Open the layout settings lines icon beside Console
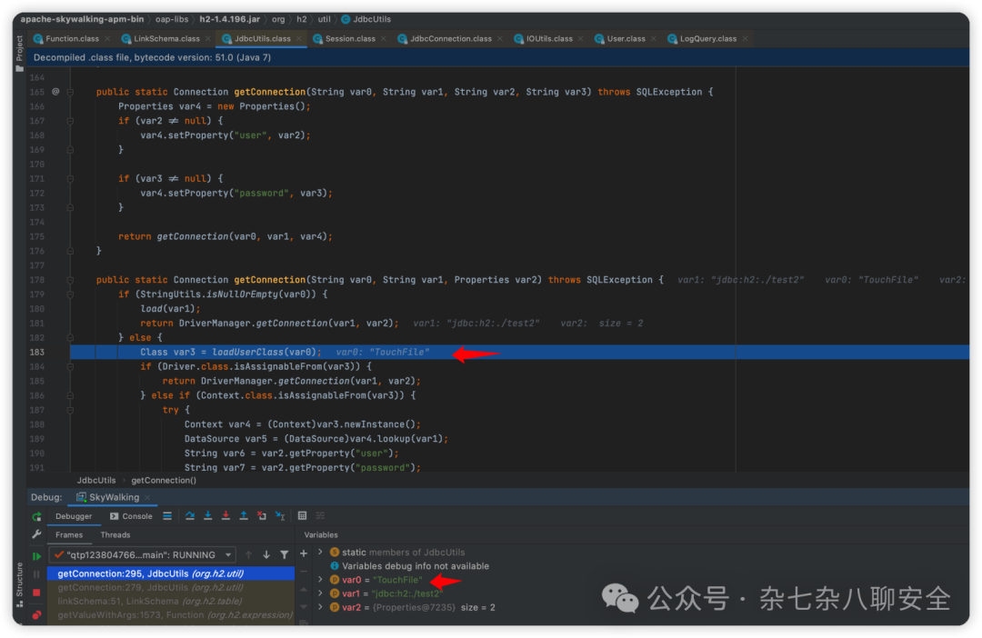Image resolution: width=982 pixels, height=638 pixels. [167, 516]
